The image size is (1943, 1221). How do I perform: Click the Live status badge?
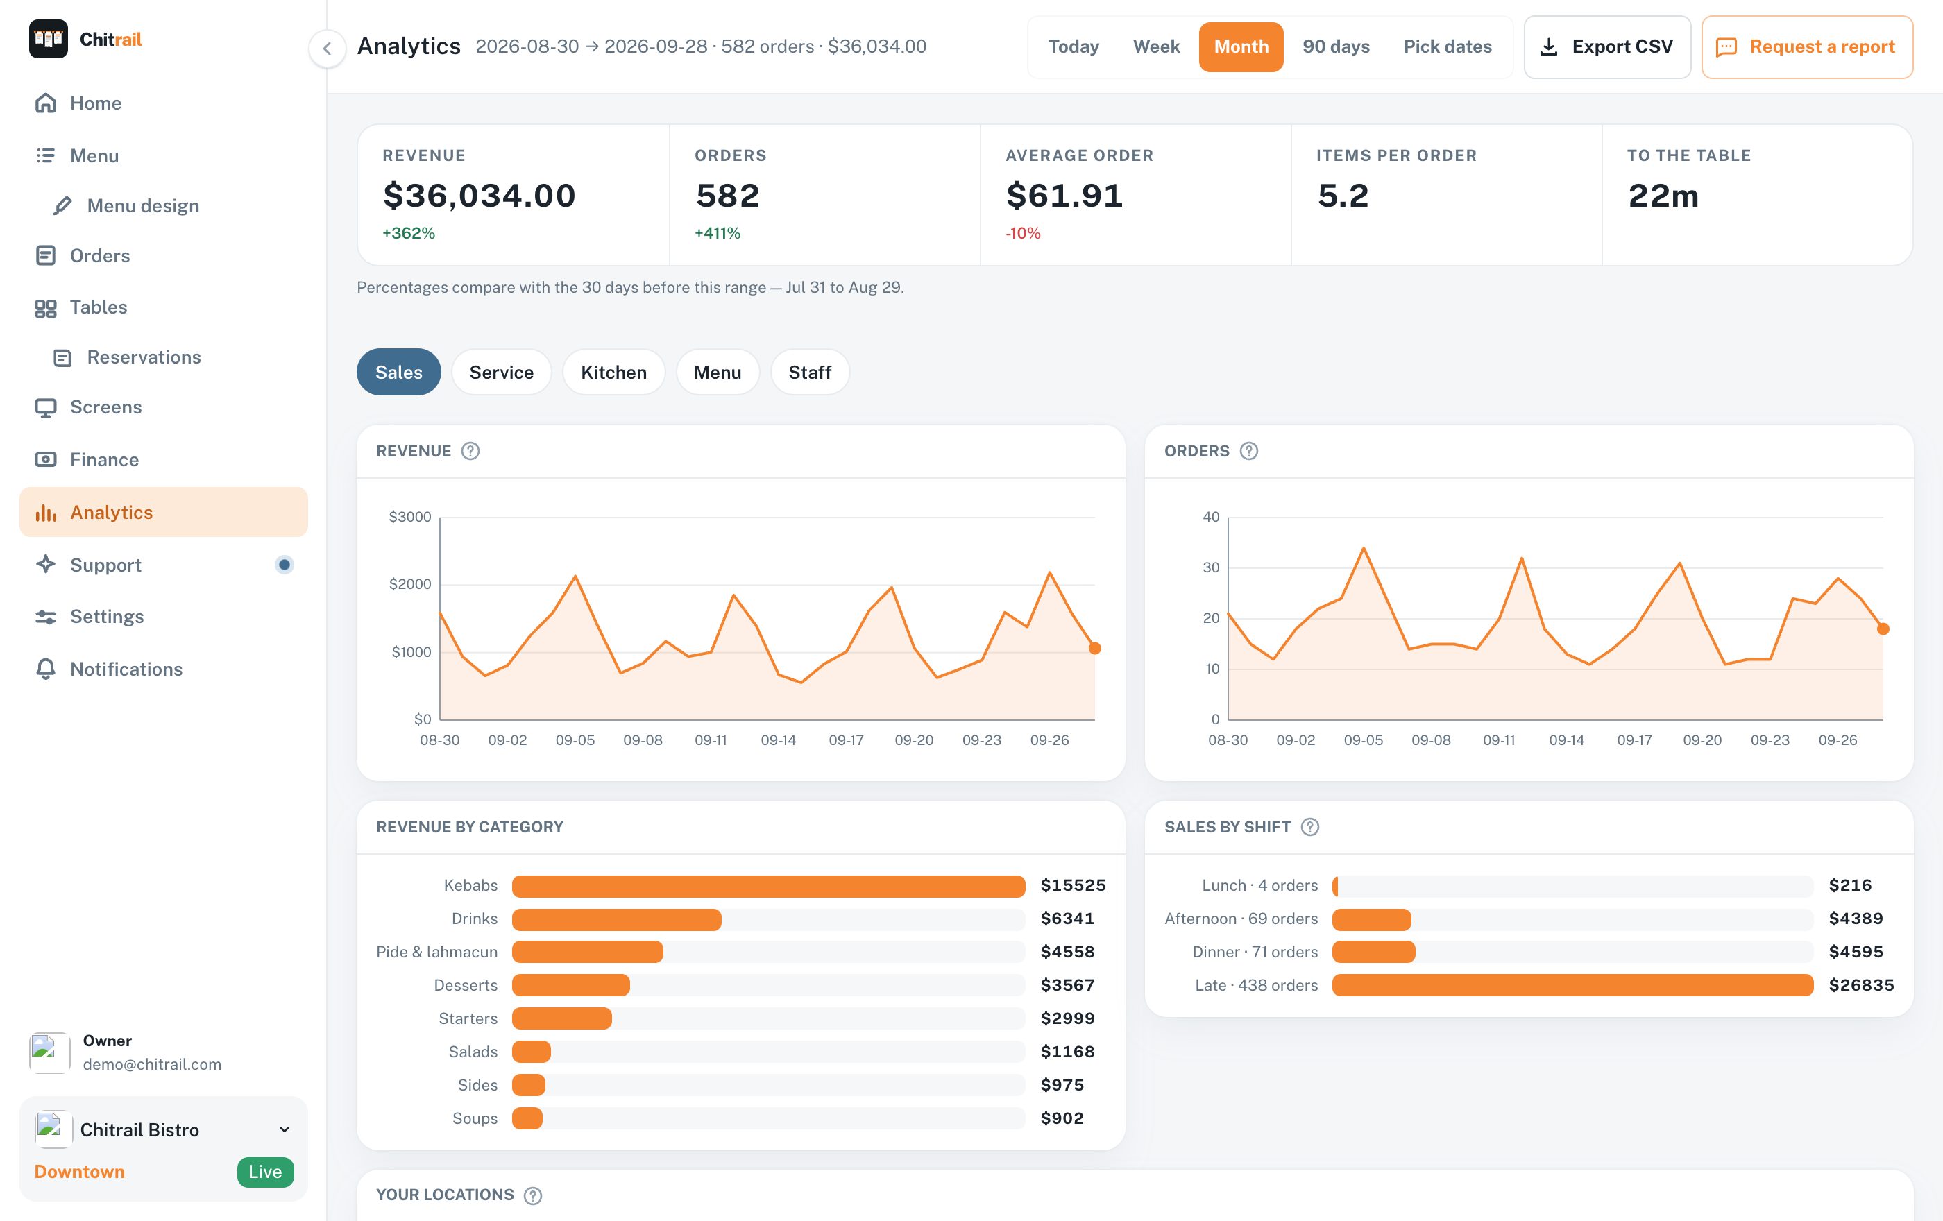(x=266, y=1172)
